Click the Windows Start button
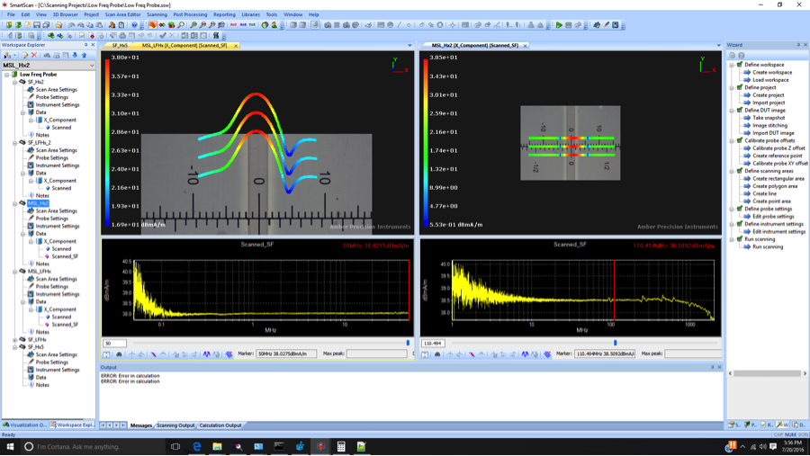 click(x=10, y=446)
